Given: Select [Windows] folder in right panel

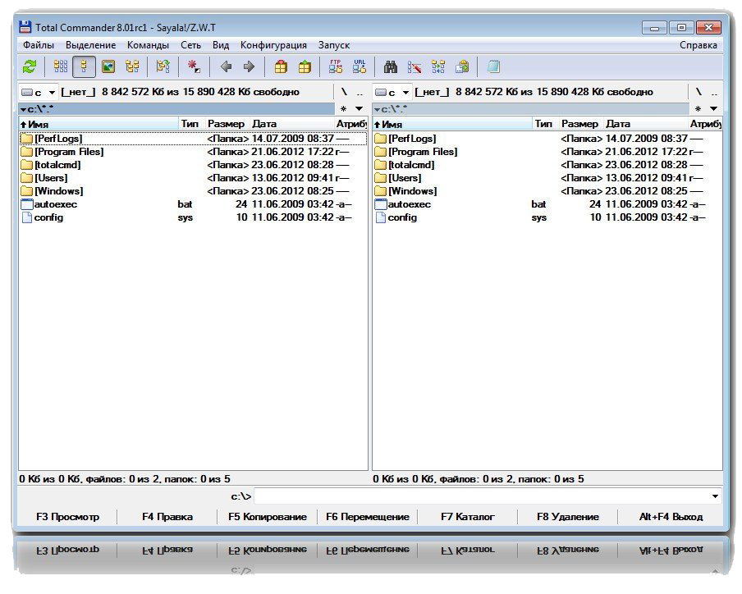Looking at the screenshot, I should pos(547,191).
